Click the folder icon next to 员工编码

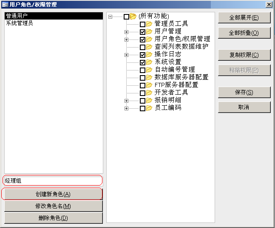pos(149,108)
